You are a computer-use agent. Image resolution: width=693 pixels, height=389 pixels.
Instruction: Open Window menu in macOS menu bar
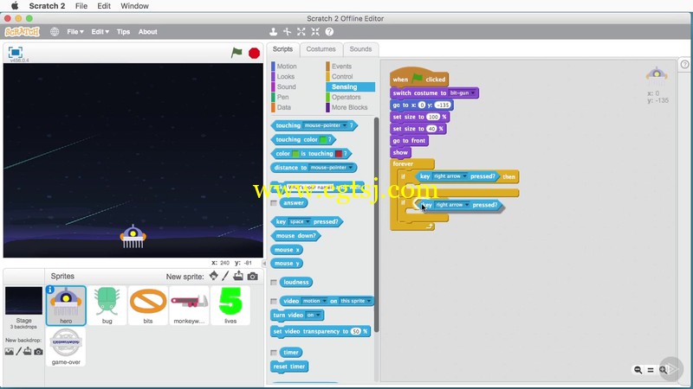click(x=134, y=6)
